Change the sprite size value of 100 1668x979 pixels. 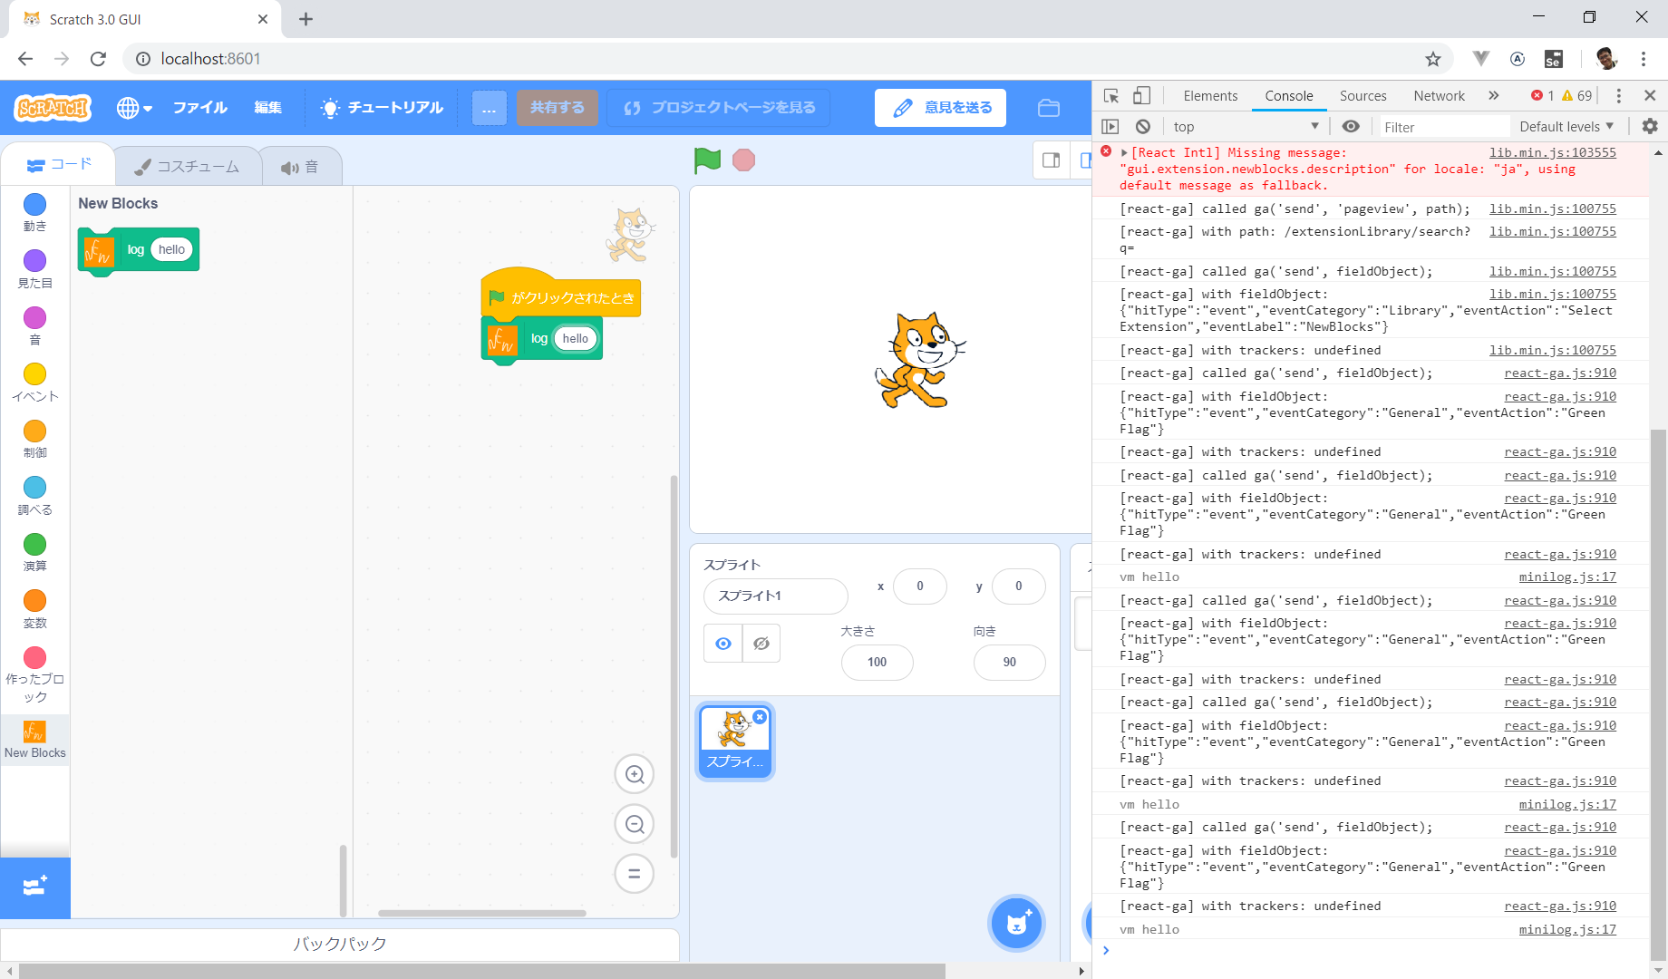[877, 663]
